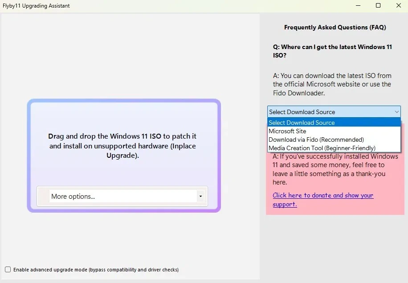
Task: Click the drag and drop ISO area text
Action: [122, 146]
